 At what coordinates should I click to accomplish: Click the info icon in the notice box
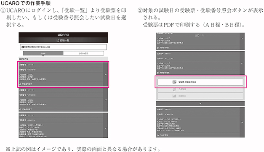[23, 47]
